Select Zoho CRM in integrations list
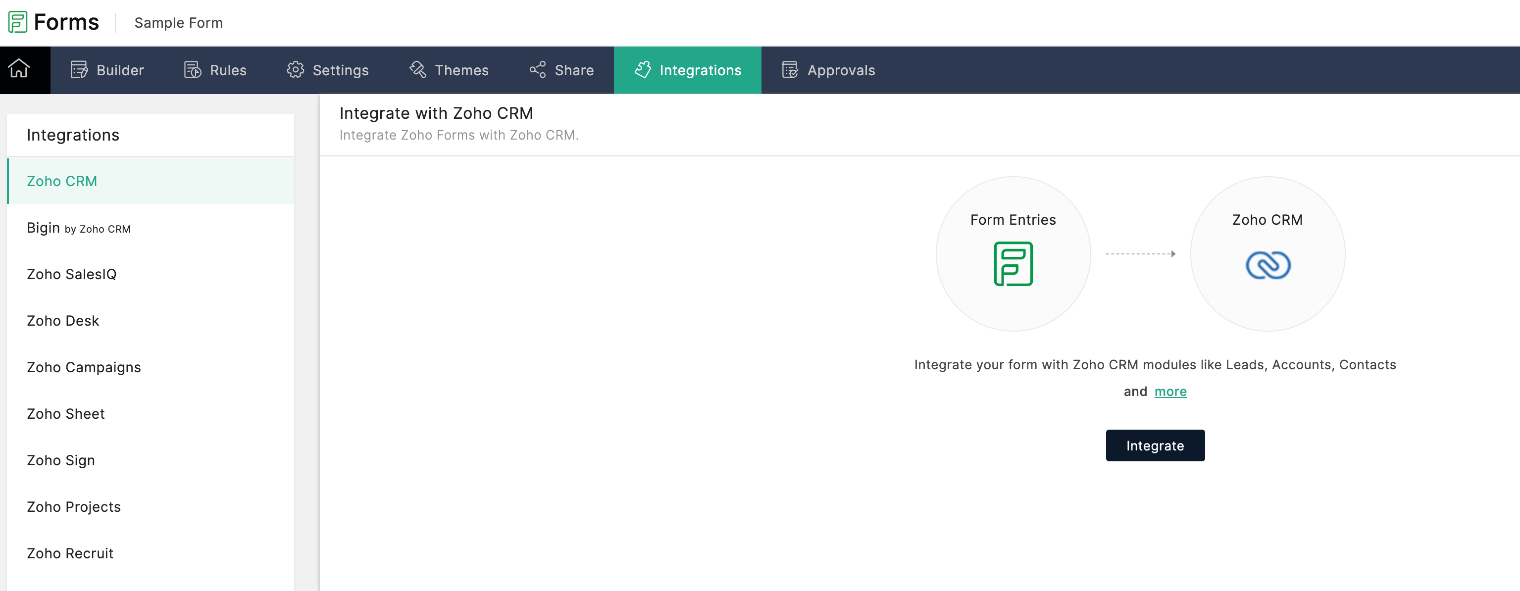Viewport: 1520px width, 591px height. point(151,181)
